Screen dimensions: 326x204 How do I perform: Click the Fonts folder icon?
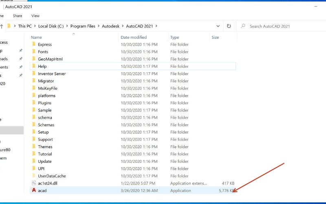click(x=34, y=52)
